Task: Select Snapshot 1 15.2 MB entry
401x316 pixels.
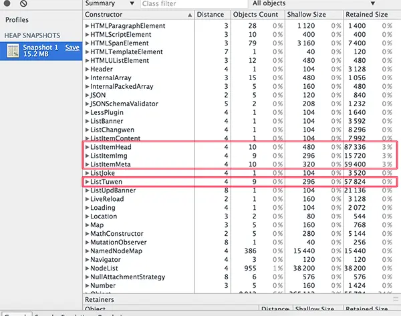Action: (x=41, y=51)
